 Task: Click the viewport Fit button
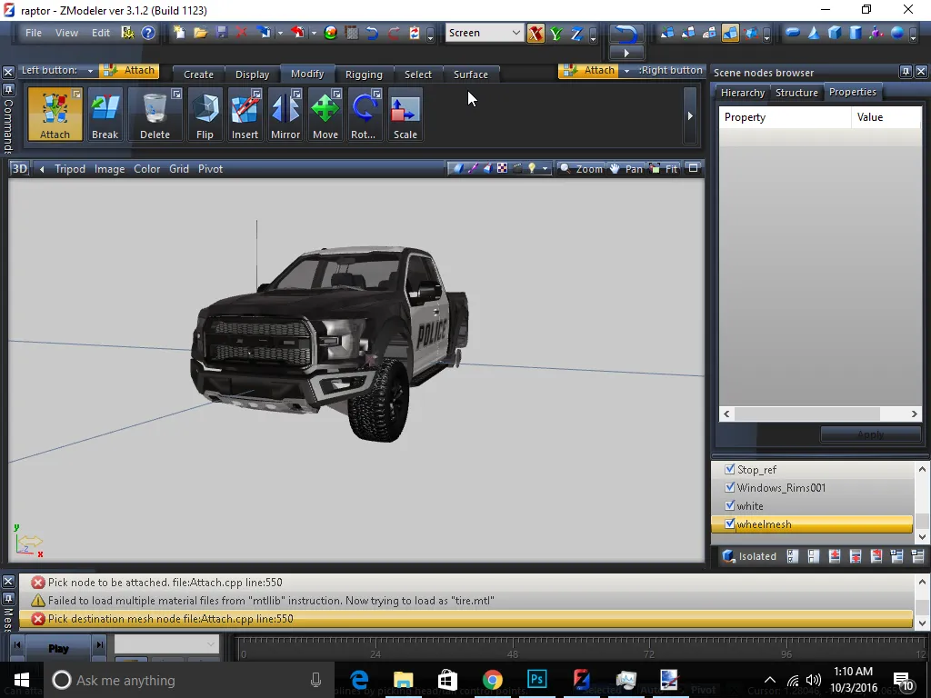(x=666, y=169)
